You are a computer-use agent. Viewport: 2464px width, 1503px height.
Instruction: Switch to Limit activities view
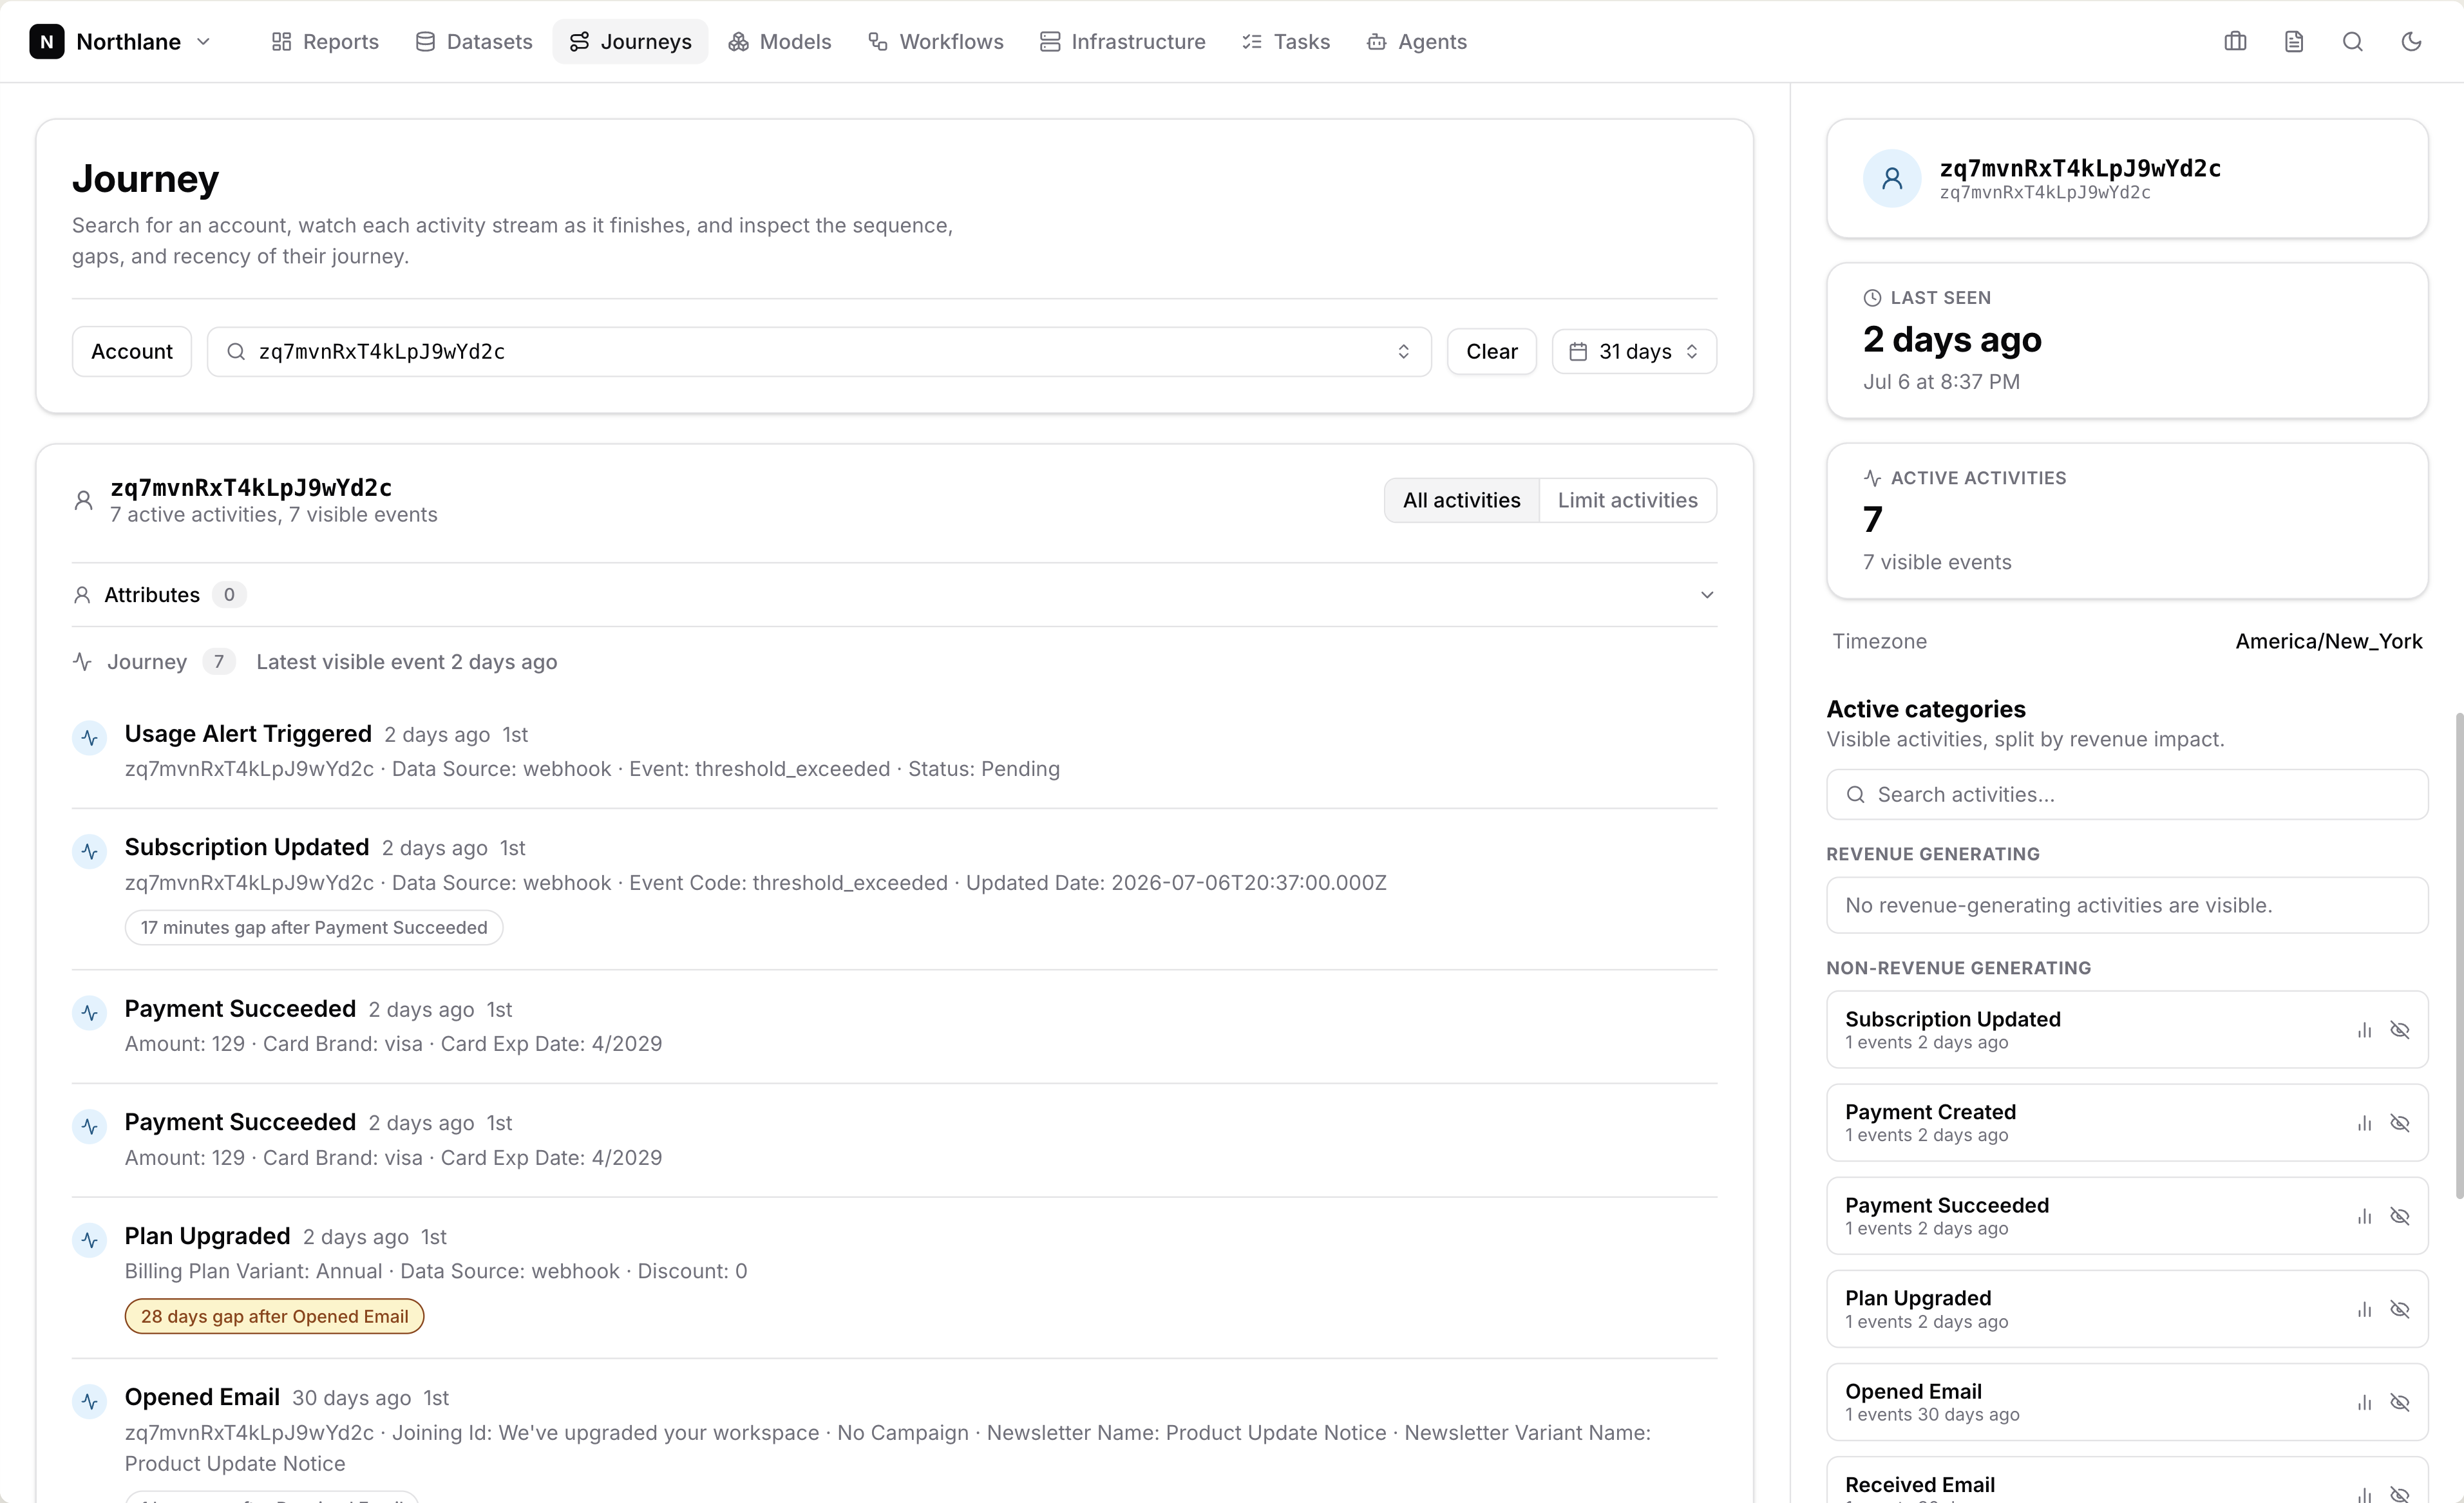click(x=1627, y=500)
